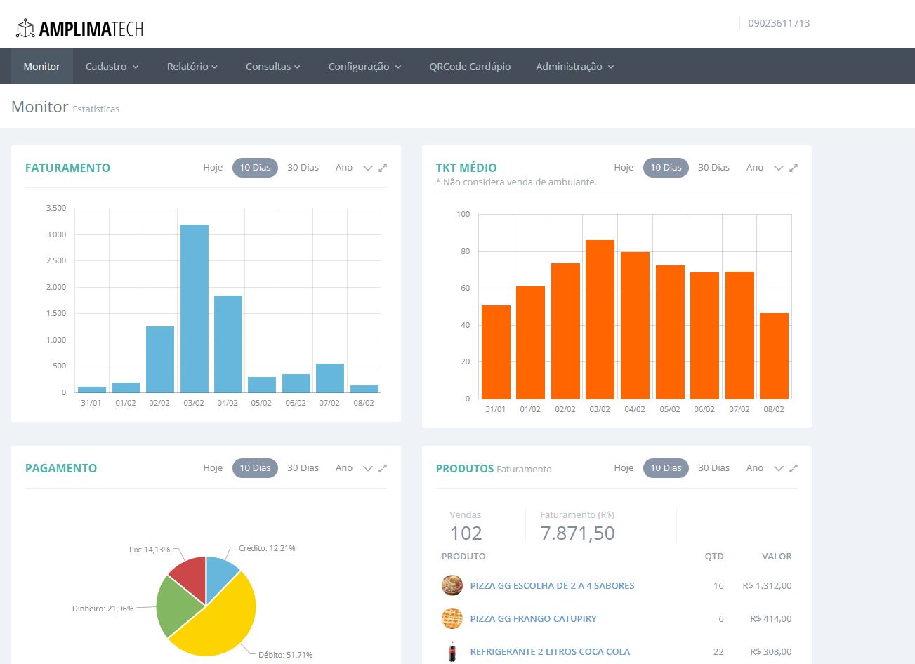Click the frango catupiry pizza thumbnail

pos(452,618)
